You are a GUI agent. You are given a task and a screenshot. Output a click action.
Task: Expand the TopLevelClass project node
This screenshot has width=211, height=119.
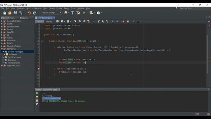2,65
